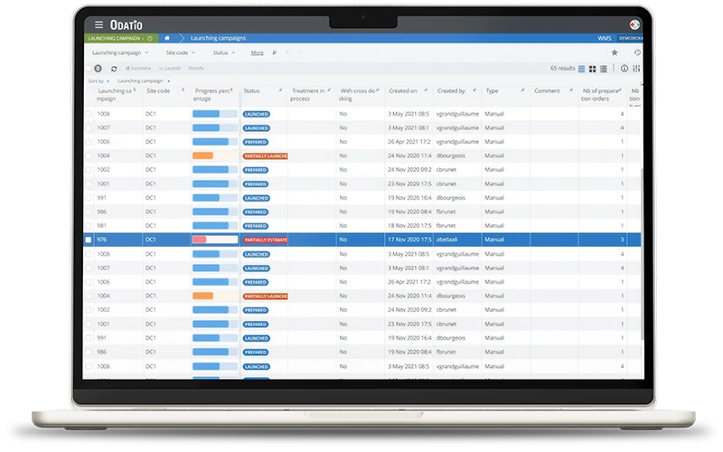Switch to the blue list view
The width and height of the screenshot is (723, 452).
point(581,69)
